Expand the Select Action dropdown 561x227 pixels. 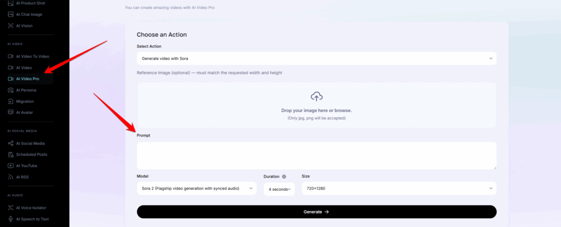tap(316, 58)
